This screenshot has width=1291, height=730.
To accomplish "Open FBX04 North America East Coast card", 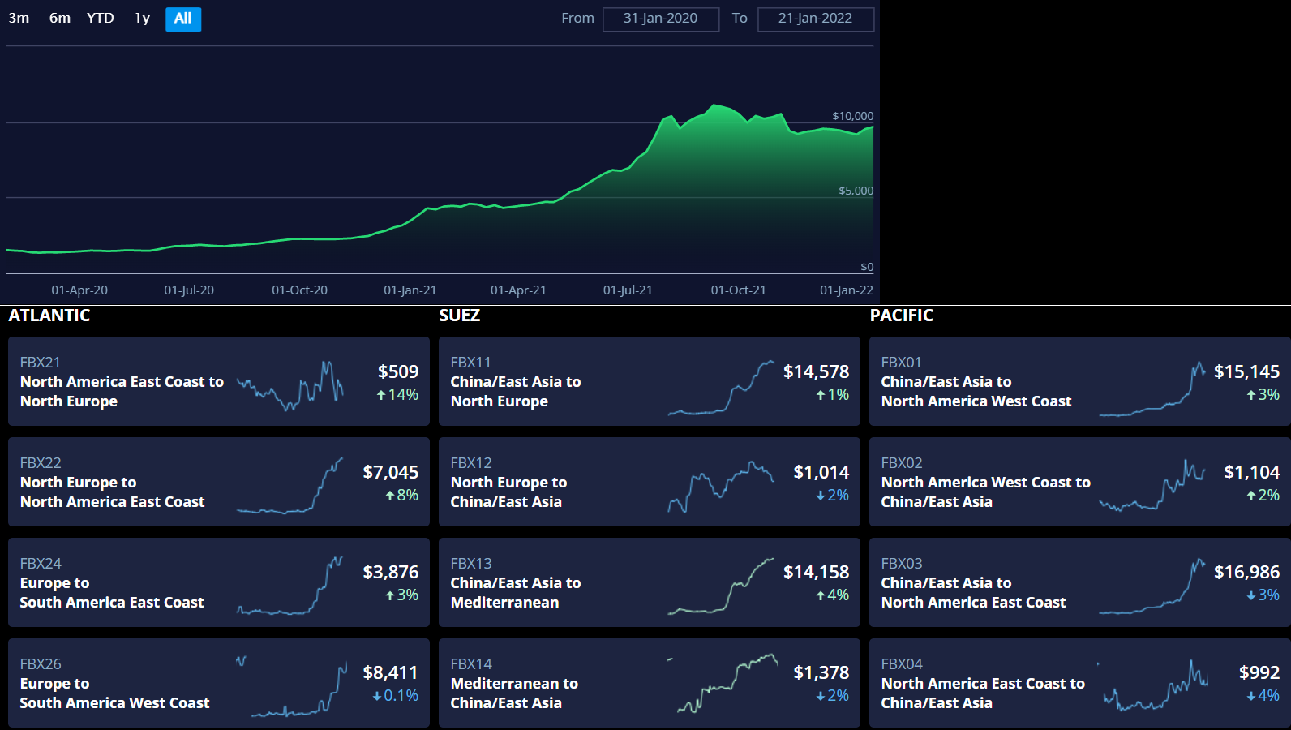I will 983,684.
